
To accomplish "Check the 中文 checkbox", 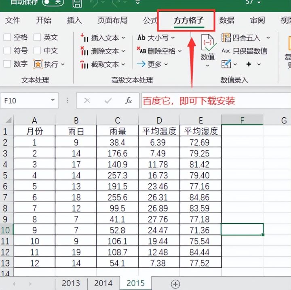I will [37, 50].
